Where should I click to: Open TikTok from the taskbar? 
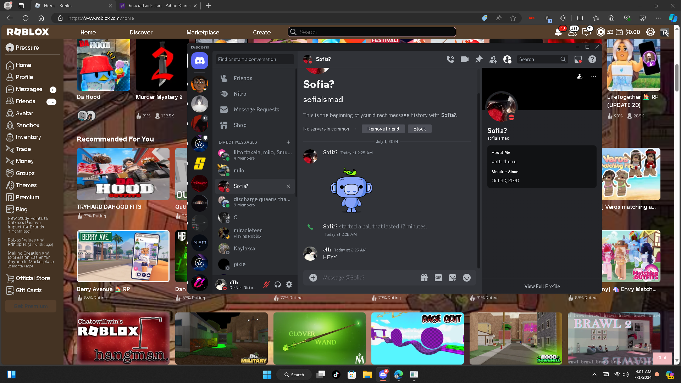[x=336, y=375]
